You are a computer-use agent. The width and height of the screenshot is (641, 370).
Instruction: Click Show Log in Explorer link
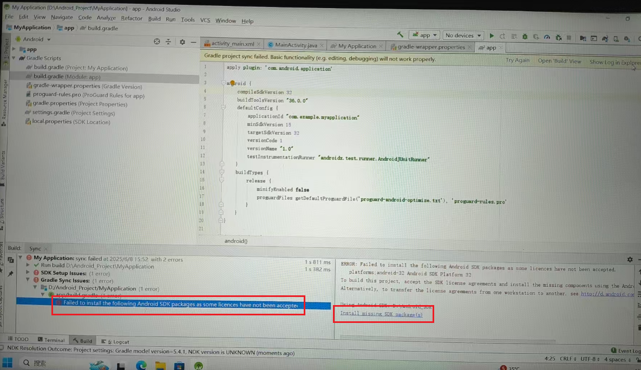click(615, 63)
